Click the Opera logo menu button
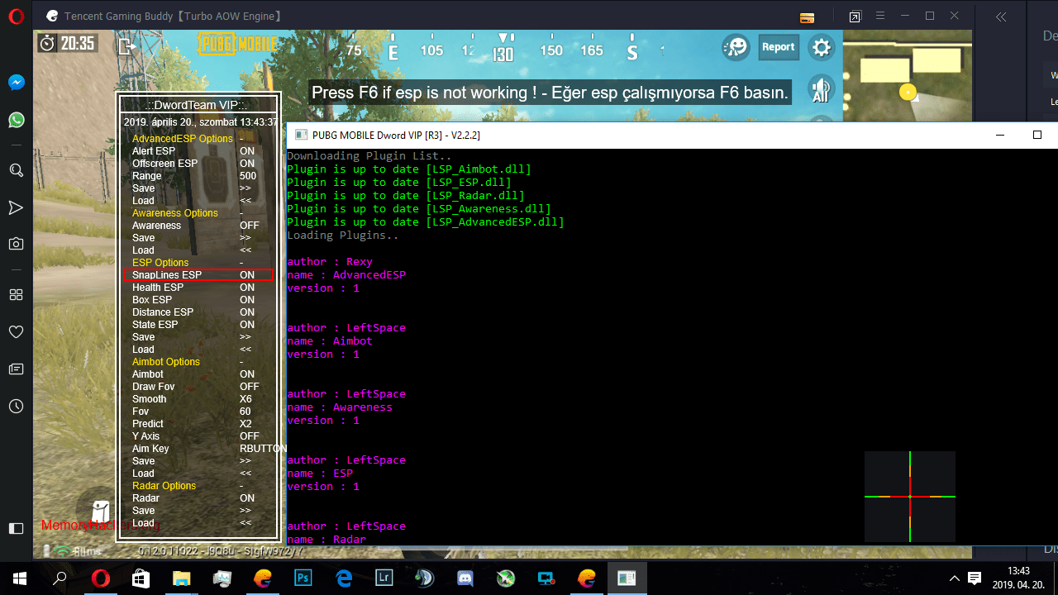 point(16,16)
